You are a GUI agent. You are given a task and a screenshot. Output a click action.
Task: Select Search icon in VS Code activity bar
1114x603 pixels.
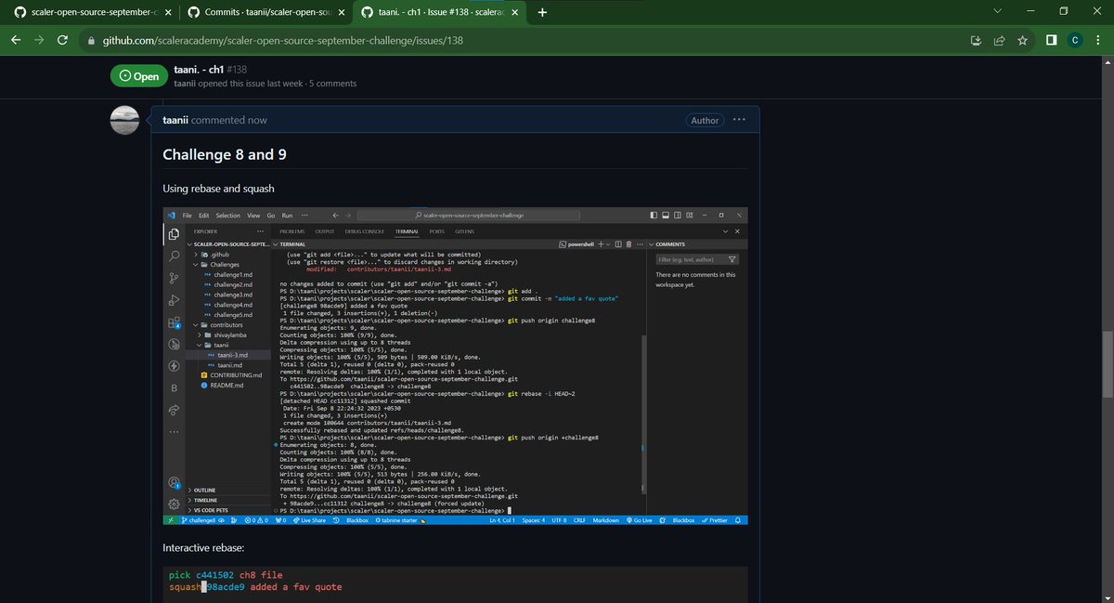[x=173, y=256]
